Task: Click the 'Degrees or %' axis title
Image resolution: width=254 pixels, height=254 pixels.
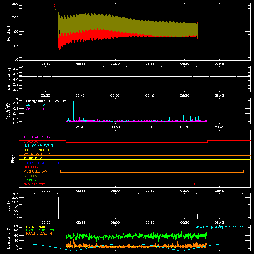Action: tap(9, 238)
